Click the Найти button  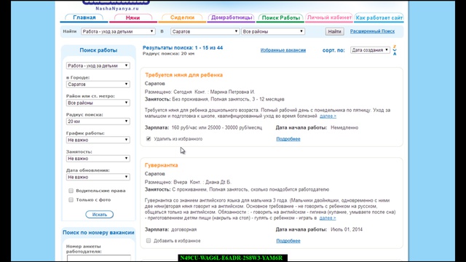335,31
